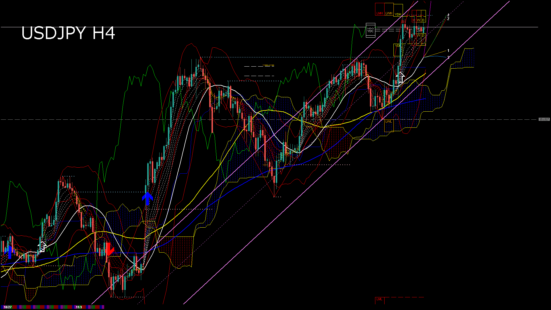Click the LML label at chart bottom

point(379,299)
